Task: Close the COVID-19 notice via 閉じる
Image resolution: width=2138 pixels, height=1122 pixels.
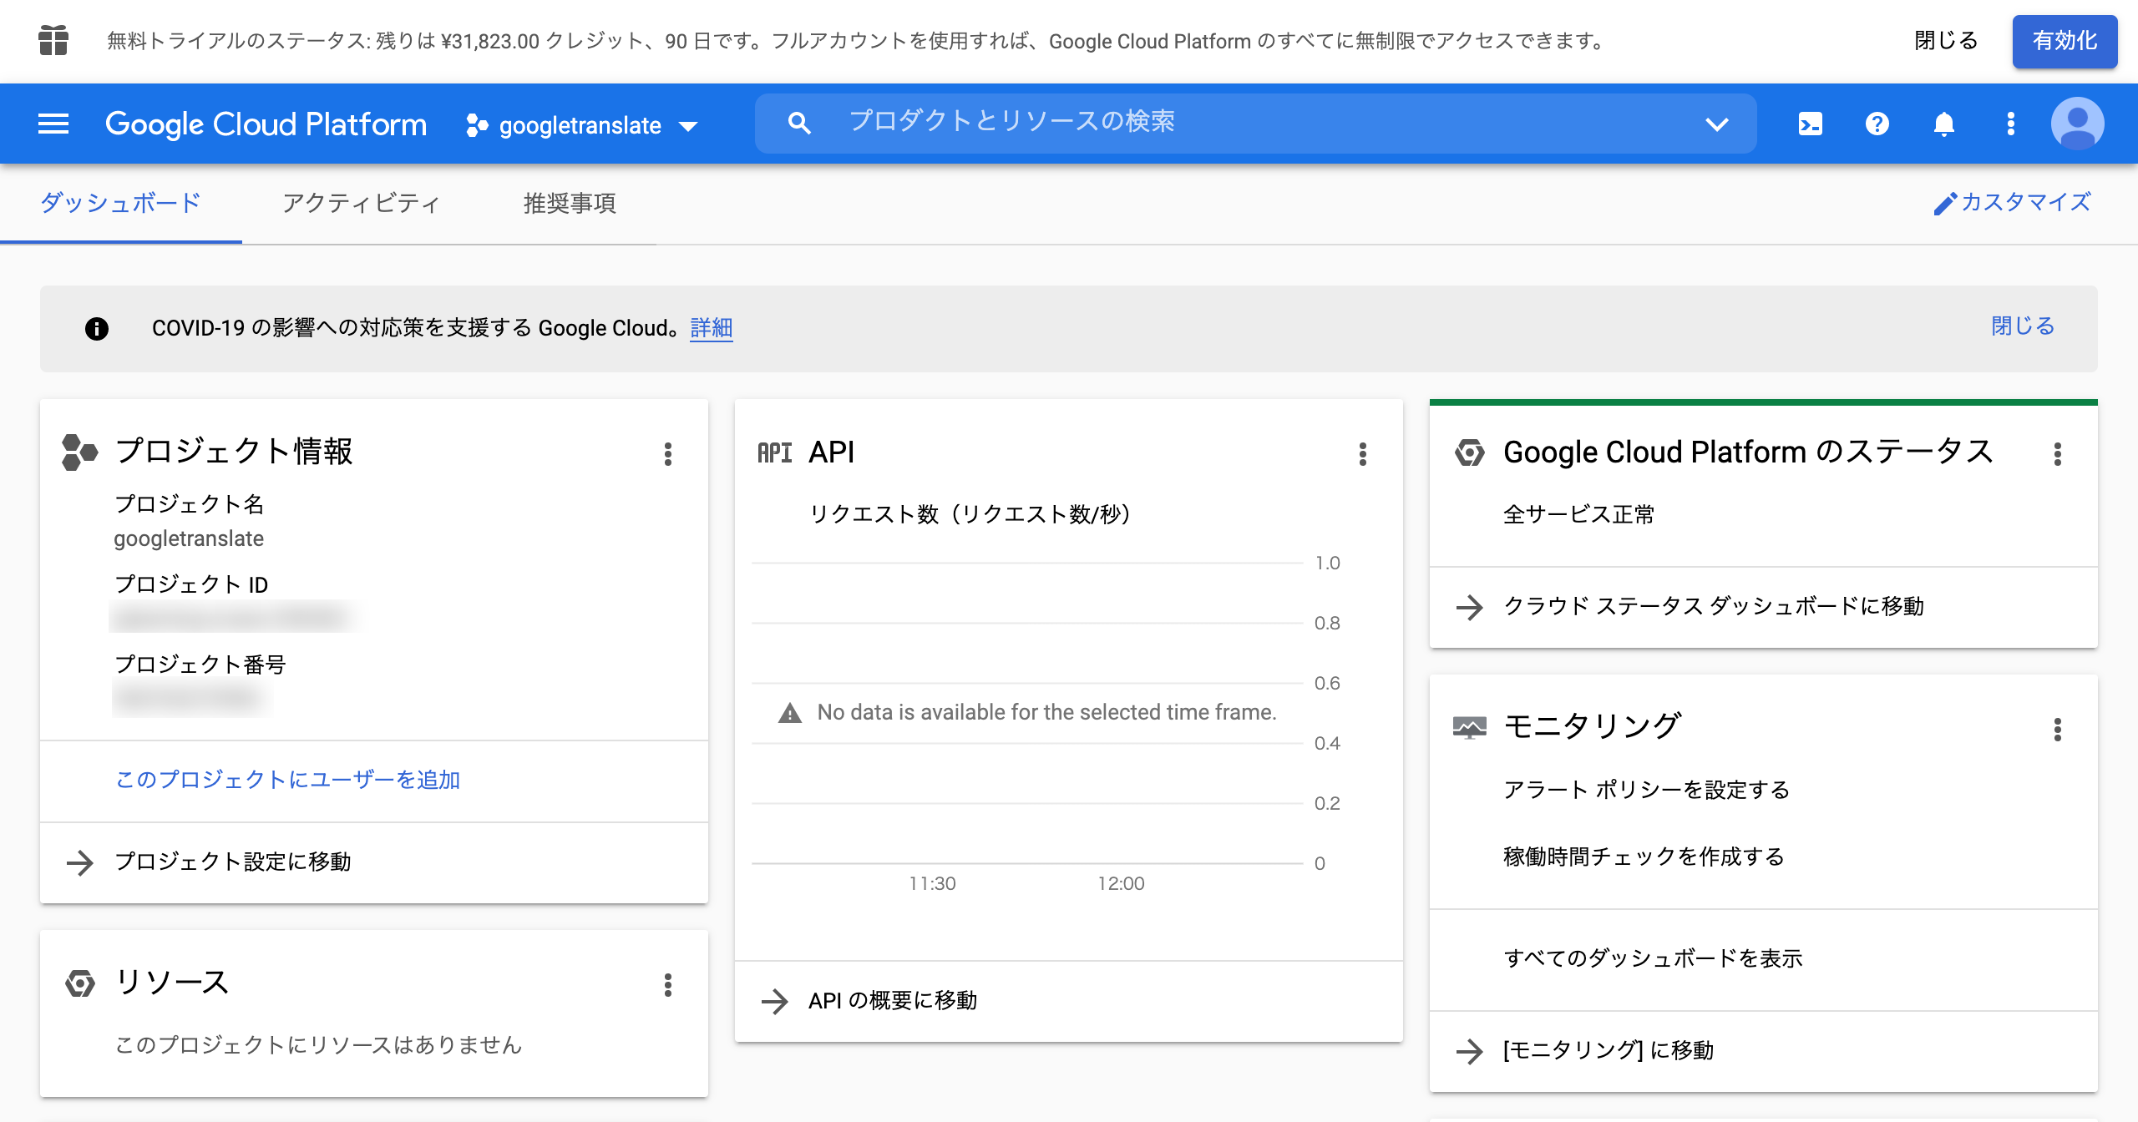Action: 2023,326
